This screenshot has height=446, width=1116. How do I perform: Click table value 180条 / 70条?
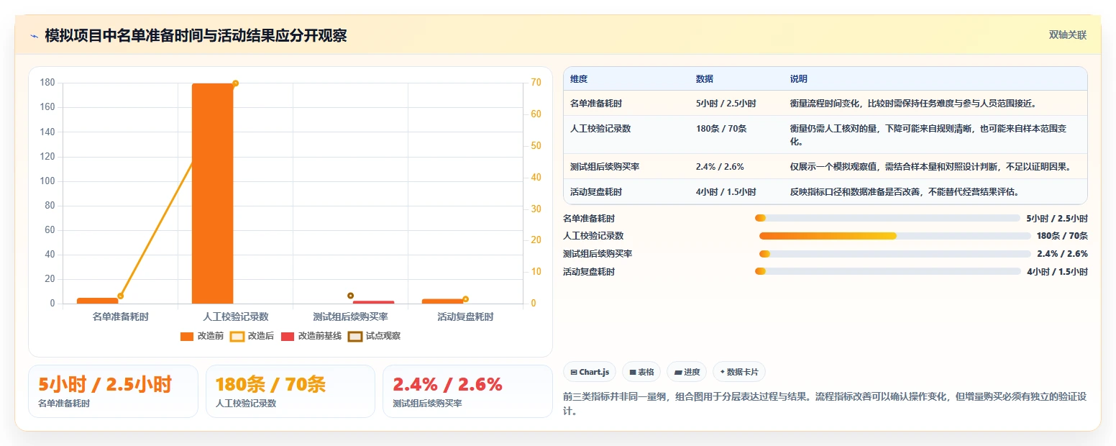pyautogui.click(x=721, y=129)
